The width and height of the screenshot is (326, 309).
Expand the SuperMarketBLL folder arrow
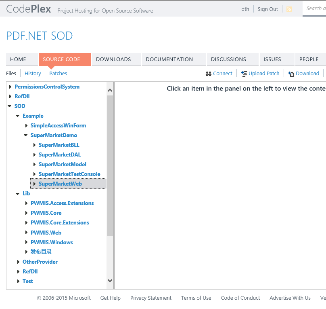[x=34, y=145]
